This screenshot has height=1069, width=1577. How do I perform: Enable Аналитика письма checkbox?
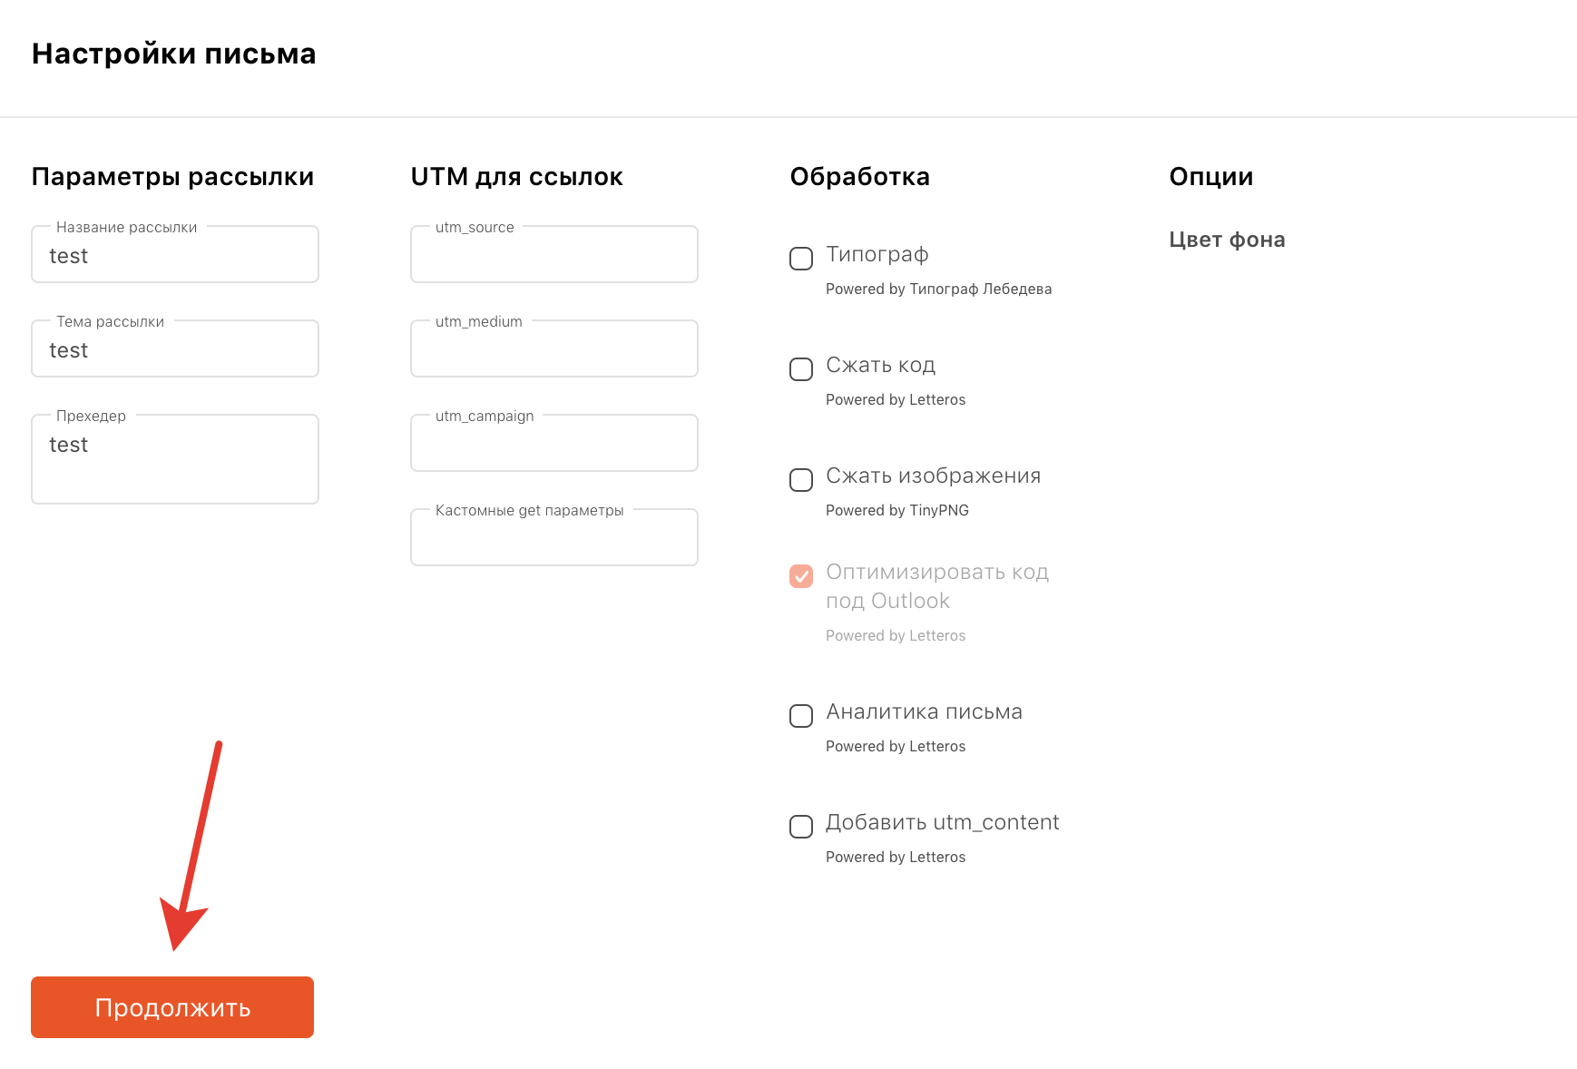point(801,716)
